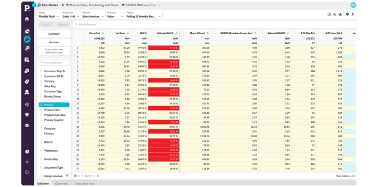The height and width of the screenshot is (187, 374).
Task: Select the Product dimension
Action: pyautogui.click(x=54, y=105)
